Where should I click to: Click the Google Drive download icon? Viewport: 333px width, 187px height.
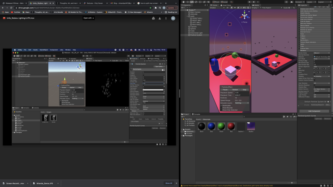point(160,18)
